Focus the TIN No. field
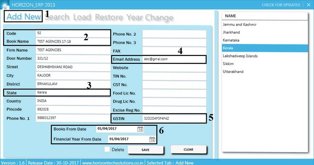This screenshot has width=314, height=165. pos(174,76)
